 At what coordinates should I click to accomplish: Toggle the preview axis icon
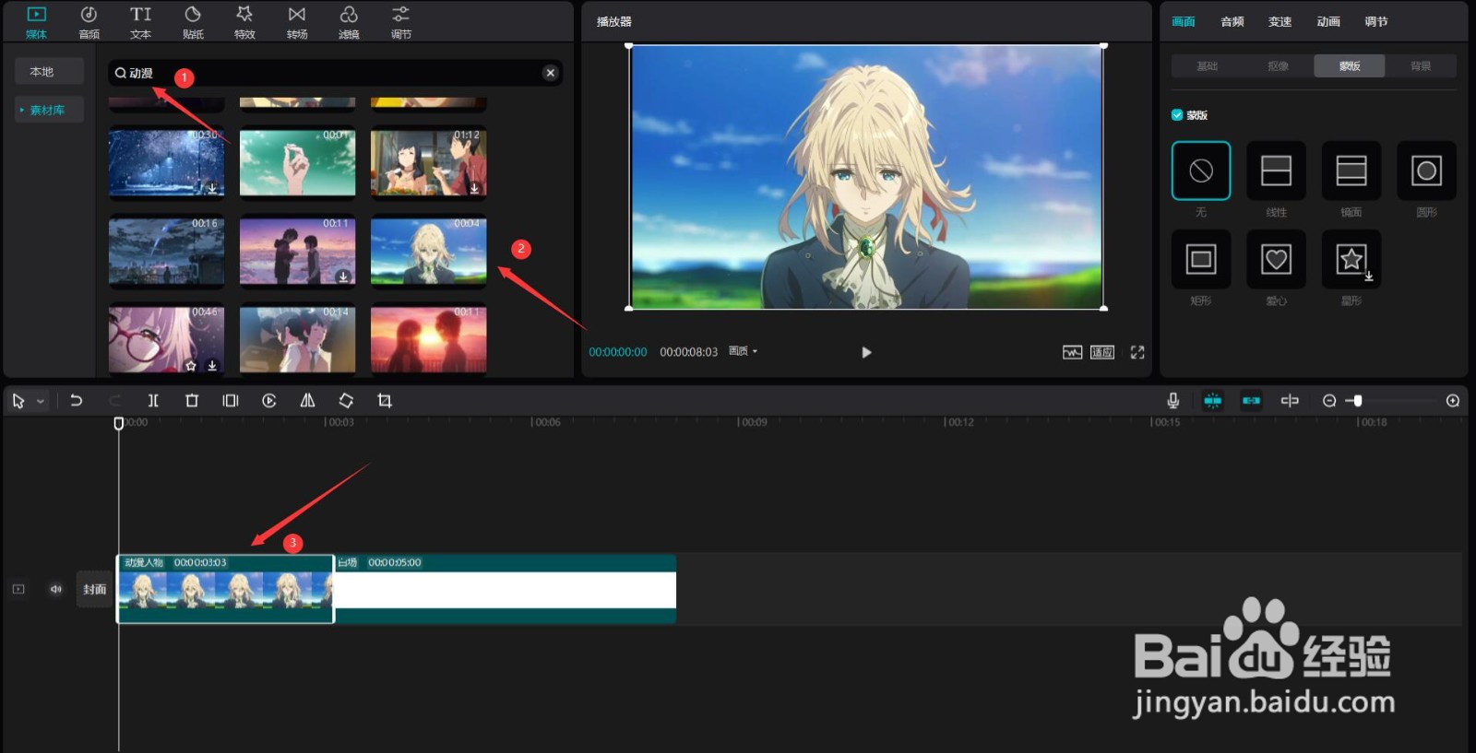click(x=1290, y=400)
